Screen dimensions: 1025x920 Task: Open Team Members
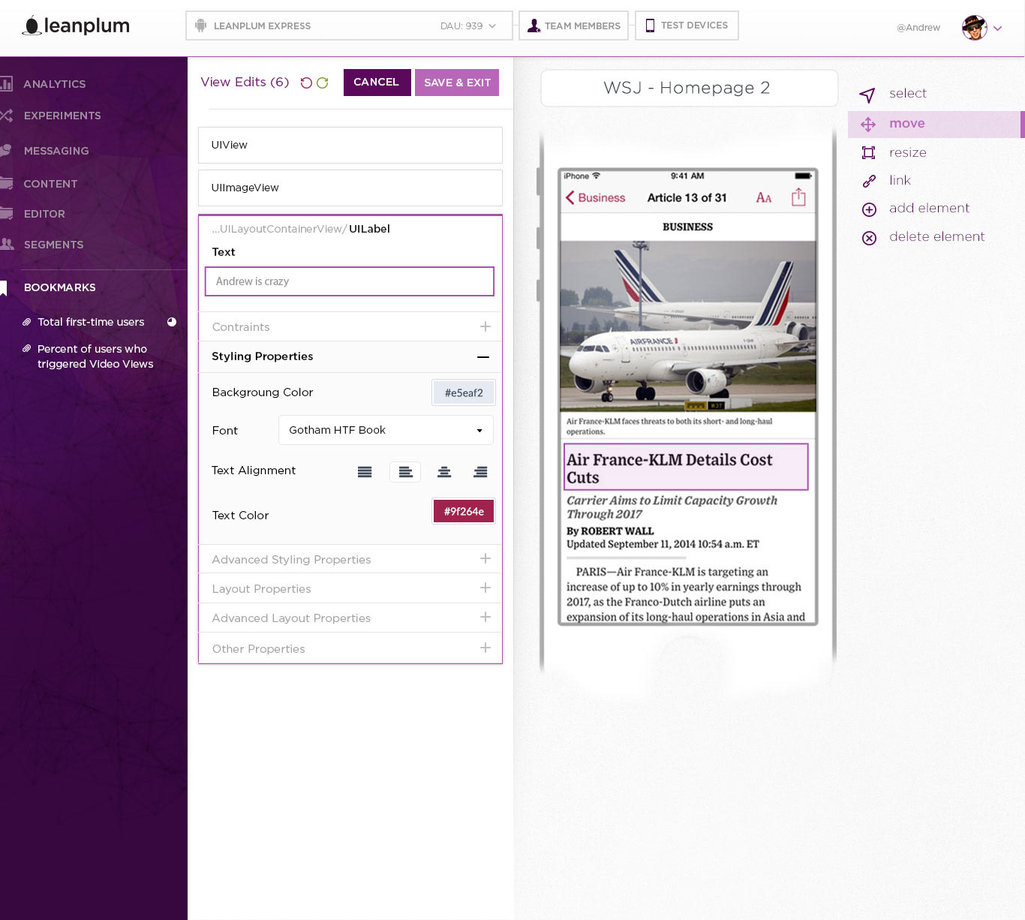point(574,26)
